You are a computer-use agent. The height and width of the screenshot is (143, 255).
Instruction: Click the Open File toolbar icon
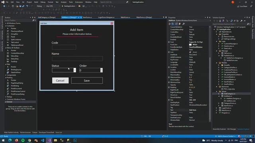[17, 6]
